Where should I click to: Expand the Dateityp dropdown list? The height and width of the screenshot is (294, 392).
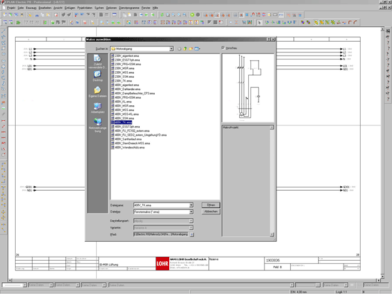pos(191,212)
